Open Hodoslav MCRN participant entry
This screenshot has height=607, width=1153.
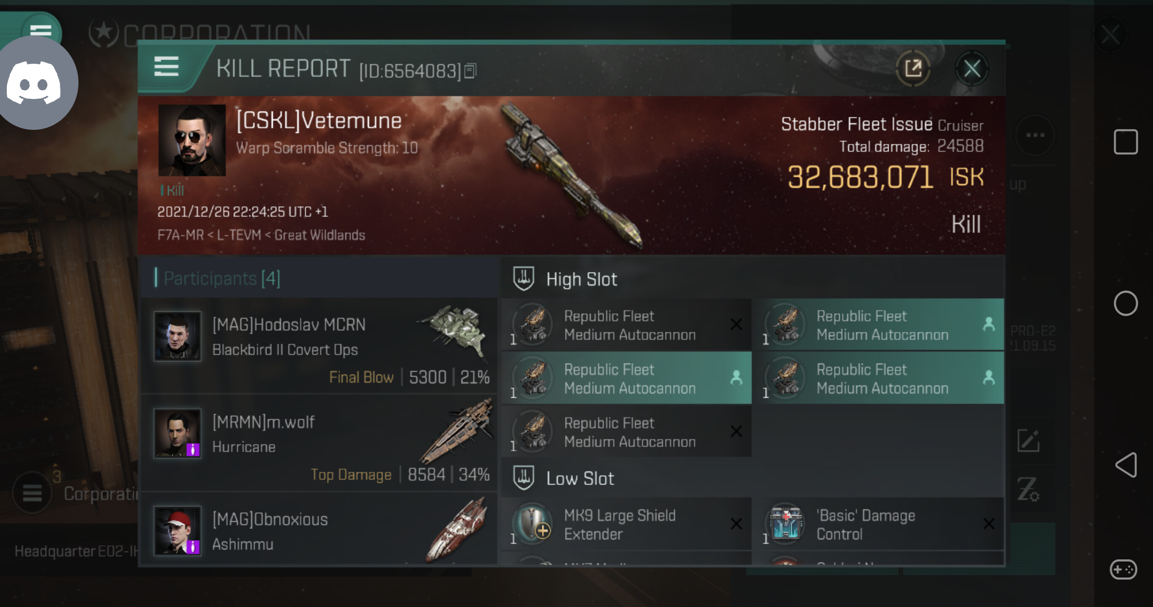[319, 345]
